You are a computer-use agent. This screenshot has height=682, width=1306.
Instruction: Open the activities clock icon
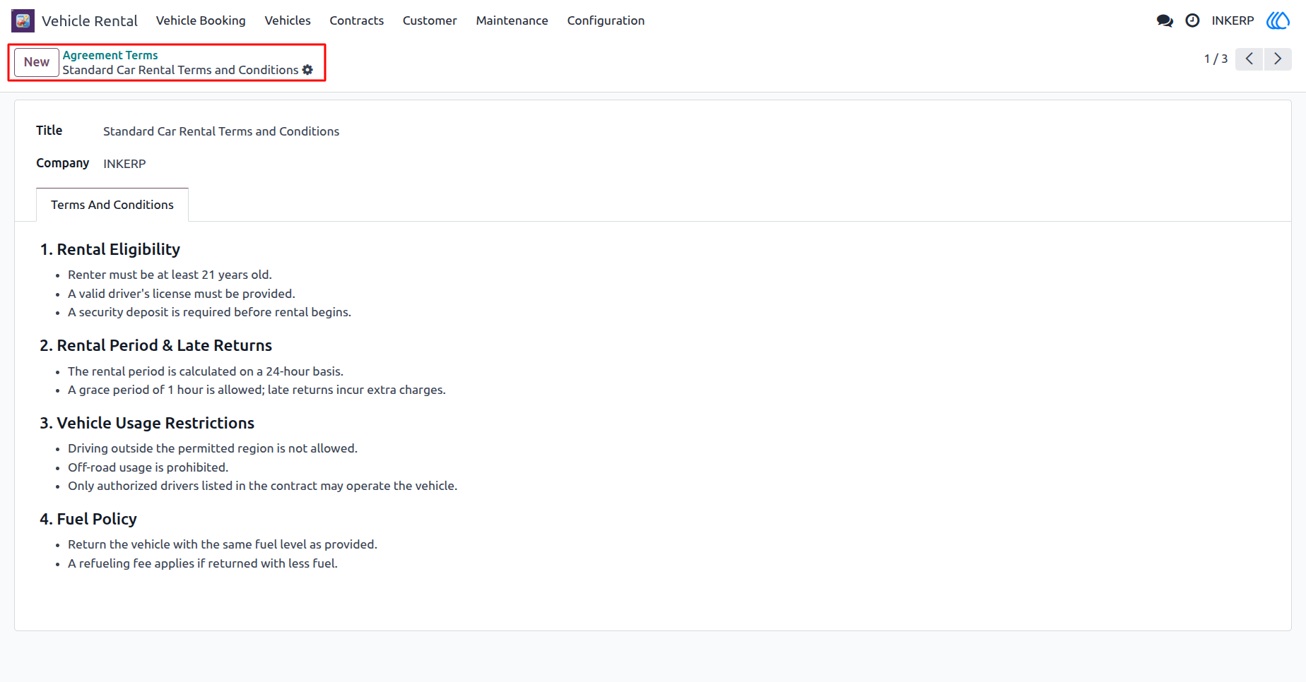[1192, 20]
